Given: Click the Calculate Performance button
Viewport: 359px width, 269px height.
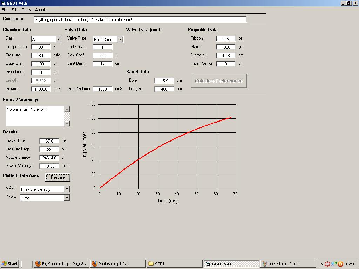Looking at the screenshot, I should click(x=219, y=81).
